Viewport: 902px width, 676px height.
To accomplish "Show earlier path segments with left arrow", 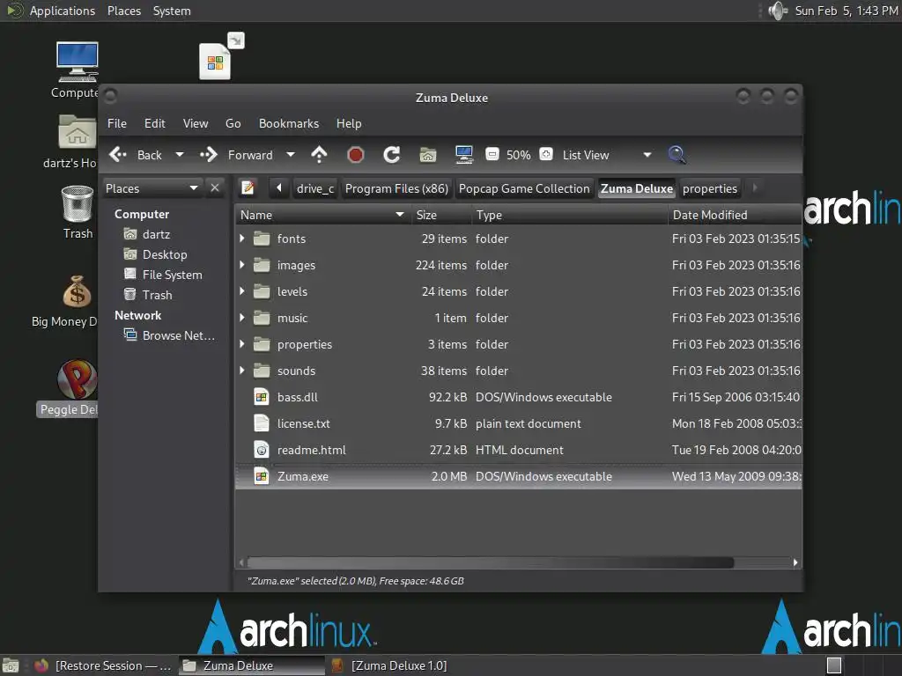I will click(x=279, y=188).
